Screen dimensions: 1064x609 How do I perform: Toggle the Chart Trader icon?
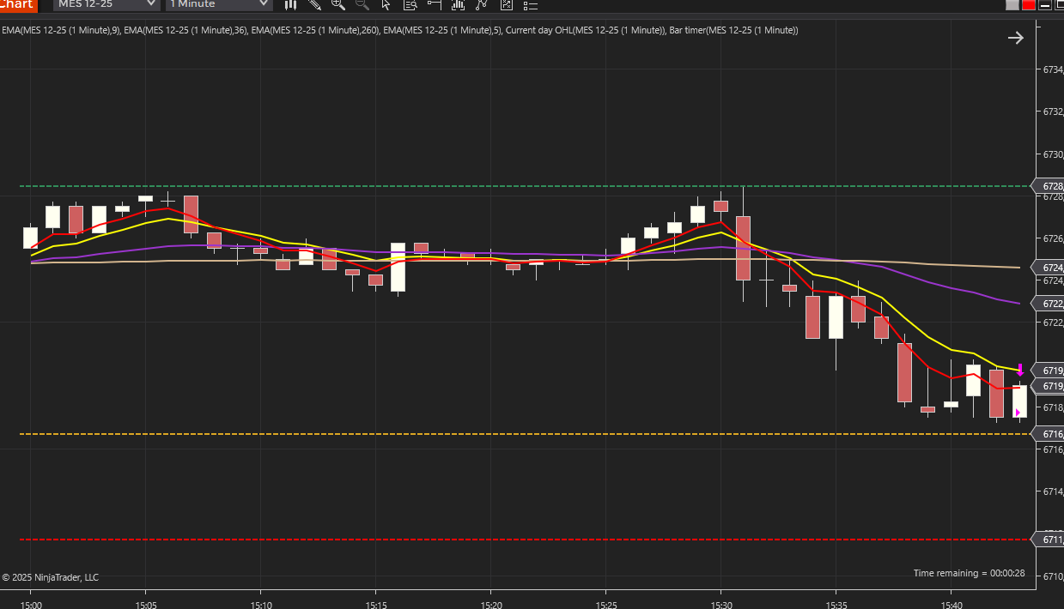[435, 4]
